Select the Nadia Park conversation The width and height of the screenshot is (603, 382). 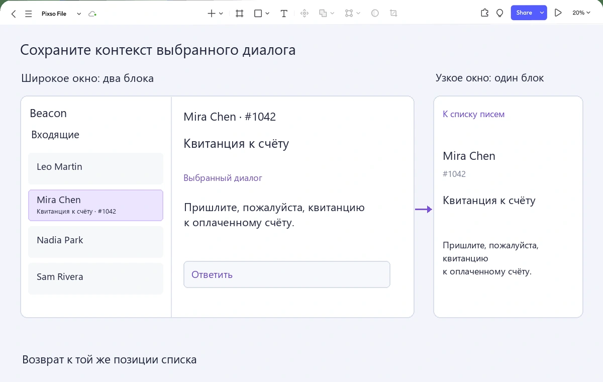pyautogui.click(x=95, y=242)
